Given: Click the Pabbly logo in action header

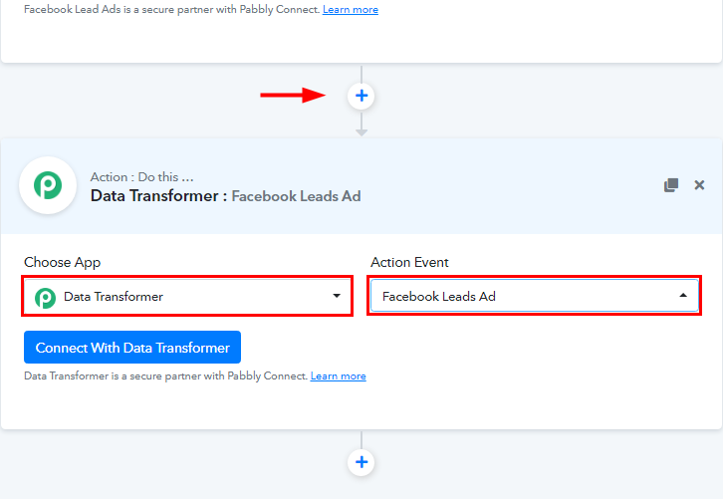Looking at the screenshot, I should click(x=48, y=185).
